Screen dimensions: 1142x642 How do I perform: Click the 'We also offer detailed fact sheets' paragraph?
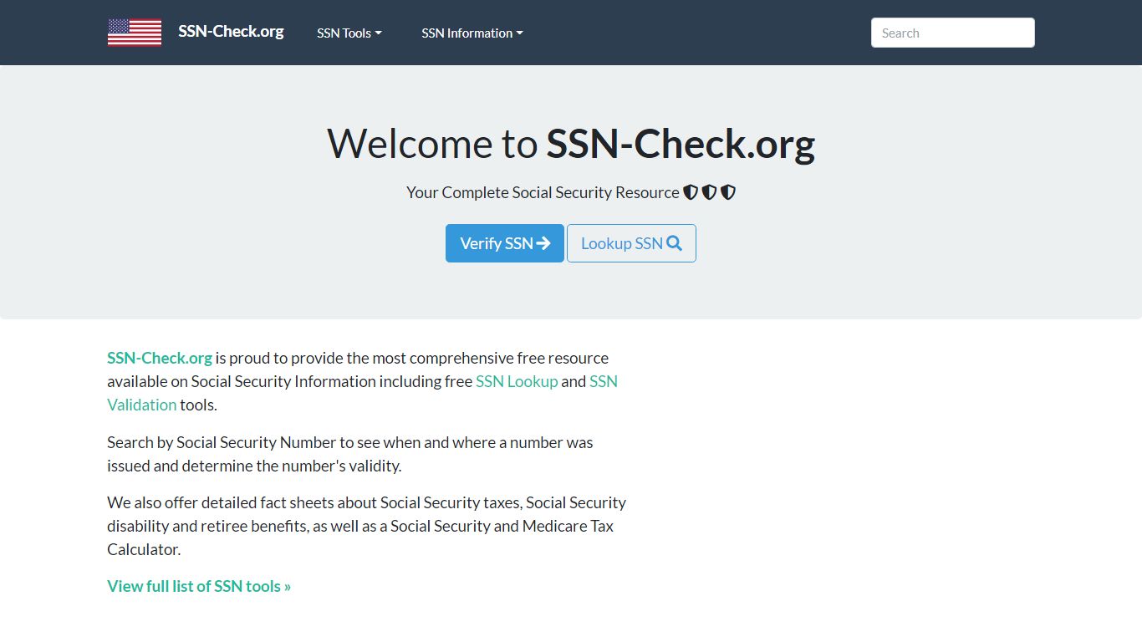point(367,526)
